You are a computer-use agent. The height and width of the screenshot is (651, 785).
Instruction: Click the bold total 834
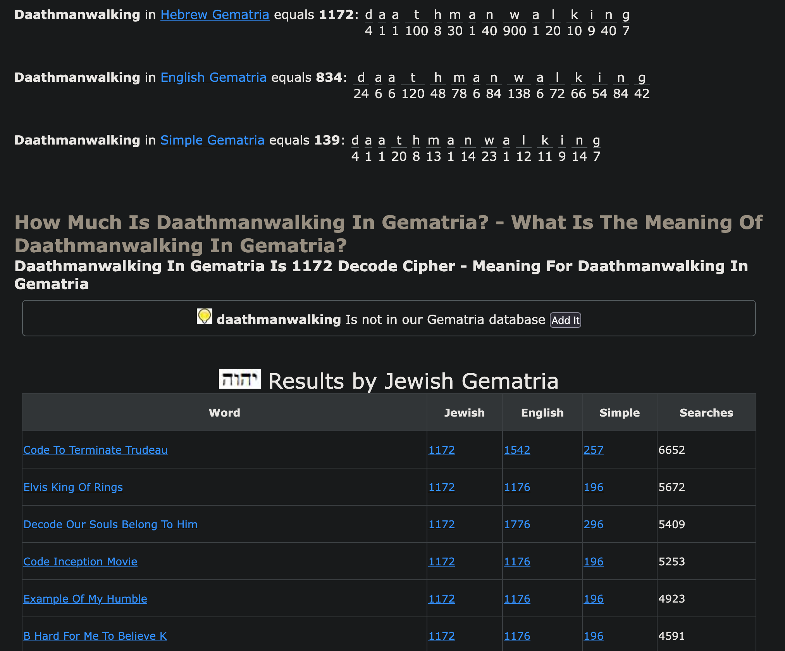pyautogui.click(x=329, y=77)
